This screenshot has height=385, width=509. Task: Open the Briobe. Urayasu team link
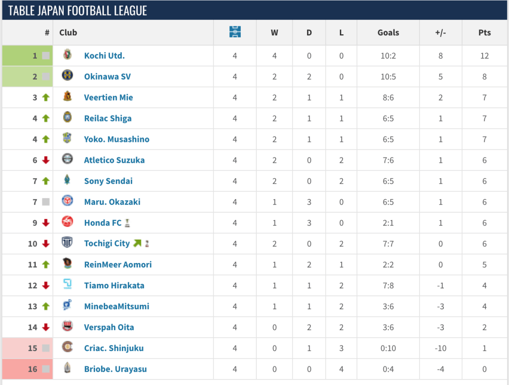coord(115,370)
